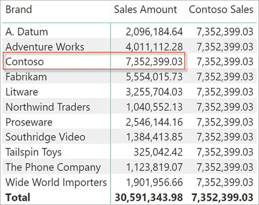The height and width of the screenshot is (205, 259).
Task: Click sales amount 4,011,112.28
Action: click(x=154, y=47)
